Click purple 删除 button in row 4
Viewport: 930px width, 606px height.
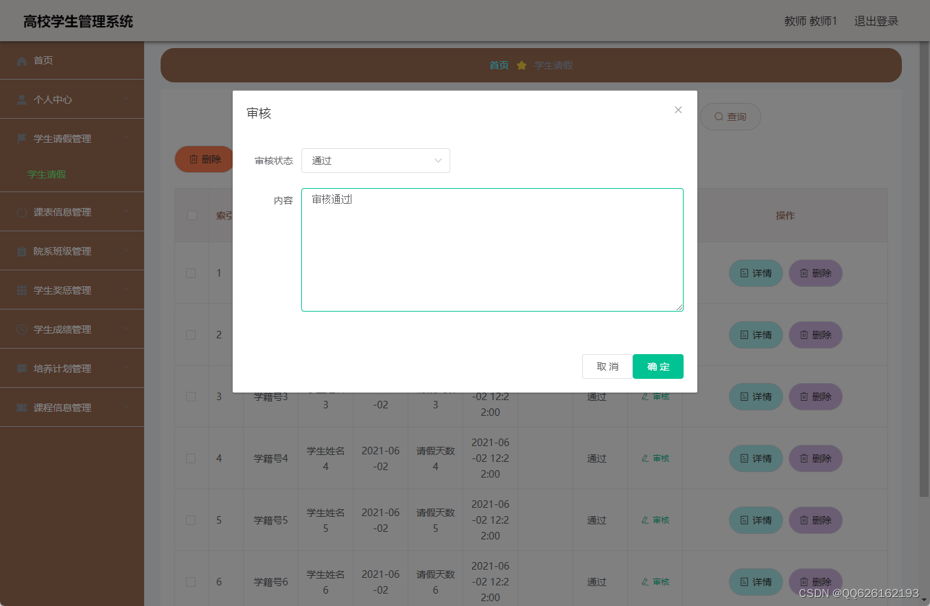(x=815, y=458)
